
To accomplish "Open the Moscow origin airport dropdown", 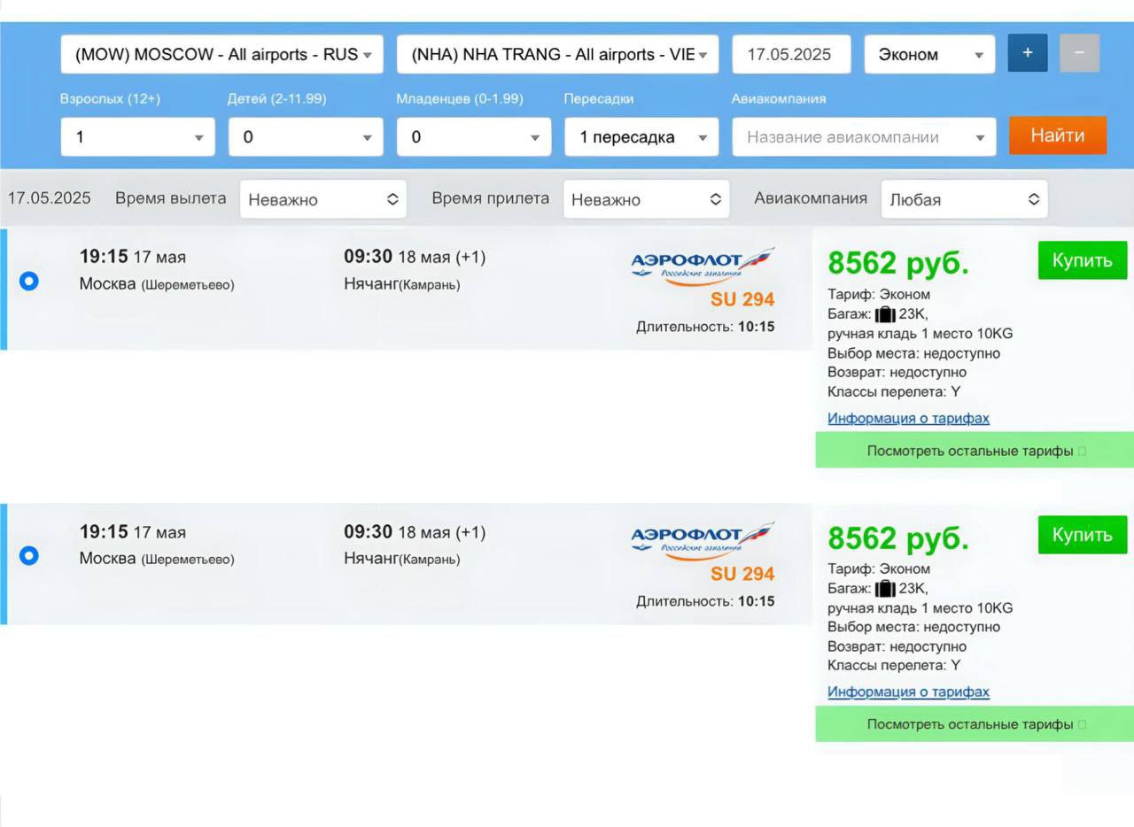I will pyautogui.click(x=222, y=54).
